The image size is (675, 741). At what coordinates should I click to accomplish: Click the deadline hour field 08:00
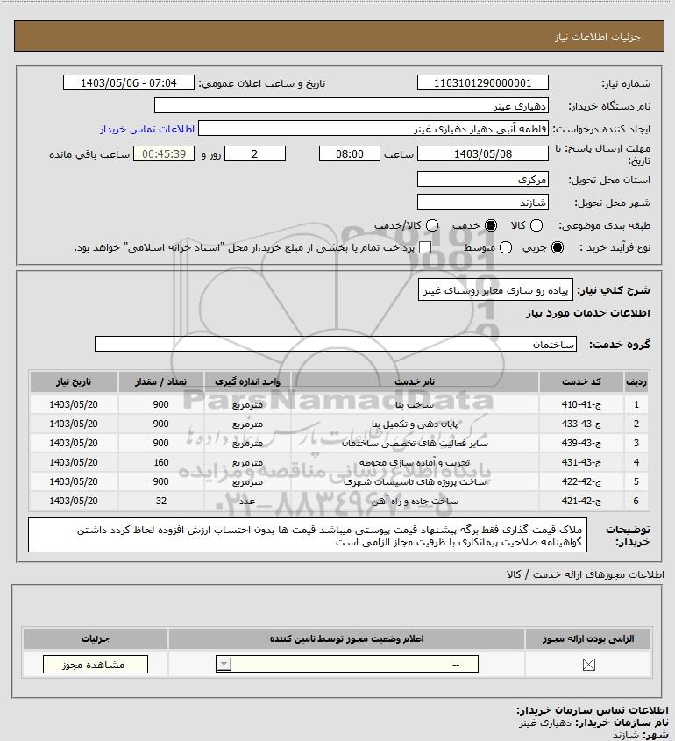(x=350, y=153)
